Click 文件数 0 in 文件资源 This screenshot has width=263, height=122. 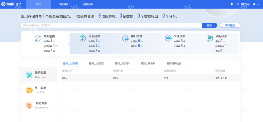[180, 46]
